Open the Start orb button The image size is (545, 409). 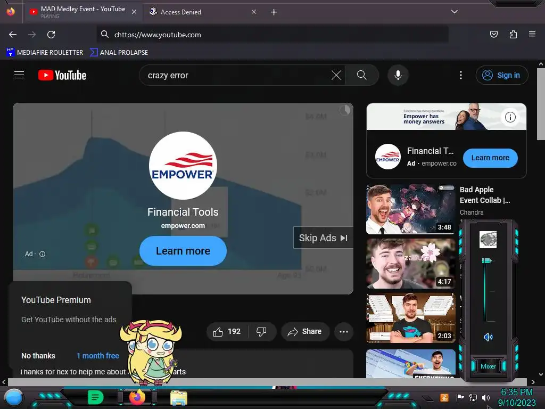pyautogui.click(x=13, y=397)
